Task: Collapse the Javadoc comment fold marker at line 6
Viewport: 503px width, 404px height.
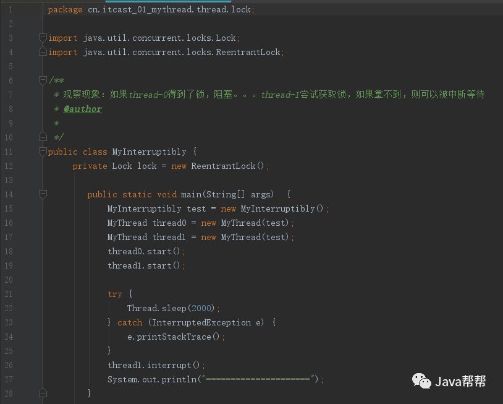Action: 43,80
